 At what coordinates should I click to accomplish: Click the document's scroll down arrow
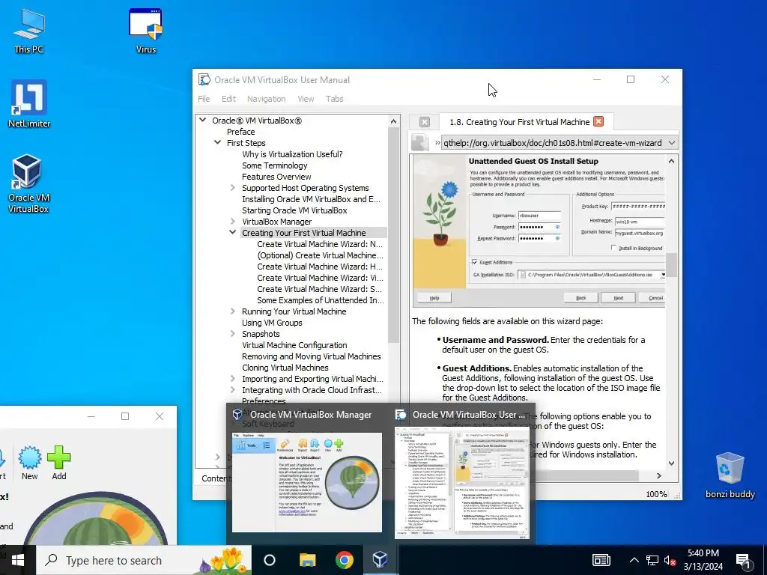(x=672, y=463)
